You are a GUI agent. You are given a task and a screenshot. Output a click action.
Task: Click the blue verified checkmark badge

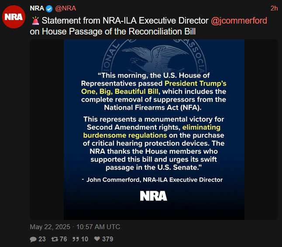(x=49, y=9)
